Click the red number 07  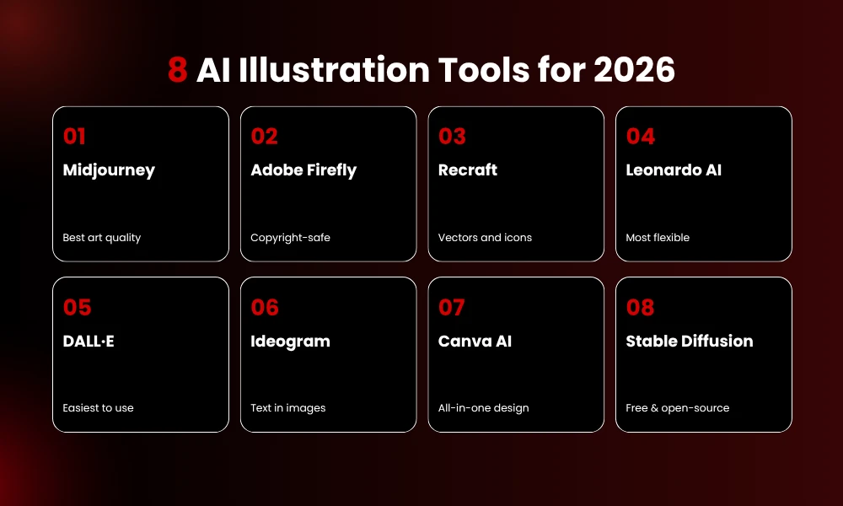tap(452, 307)
